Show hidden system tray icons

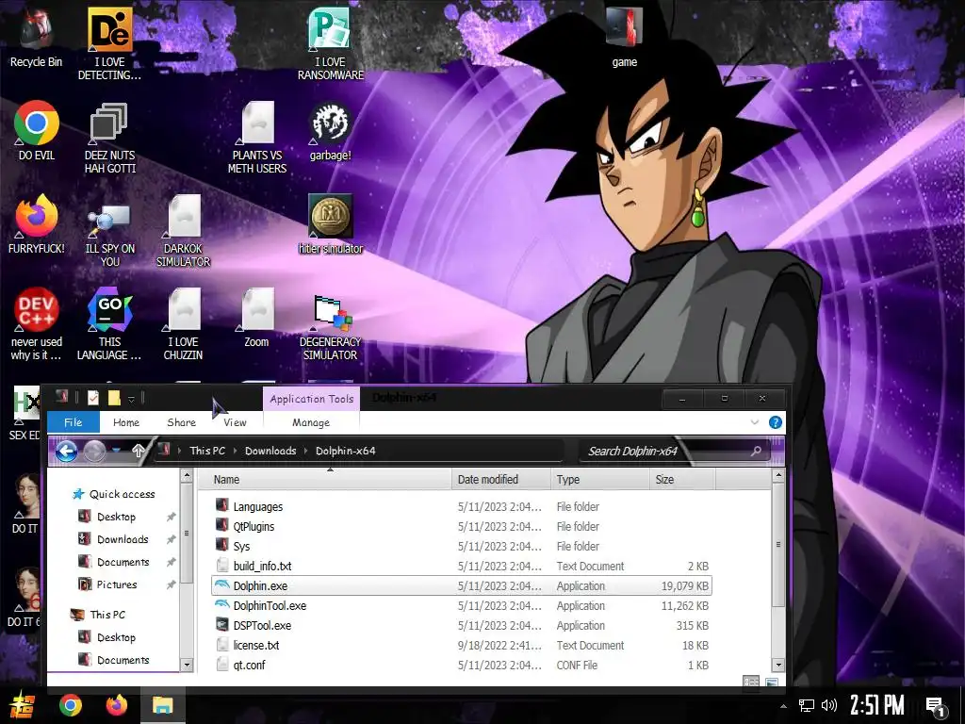coord(783,706)
